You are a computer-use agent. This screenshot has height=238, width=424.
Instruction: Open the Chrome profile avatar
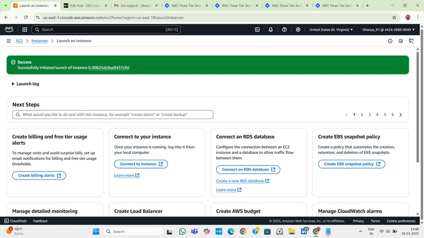(408, 17)
